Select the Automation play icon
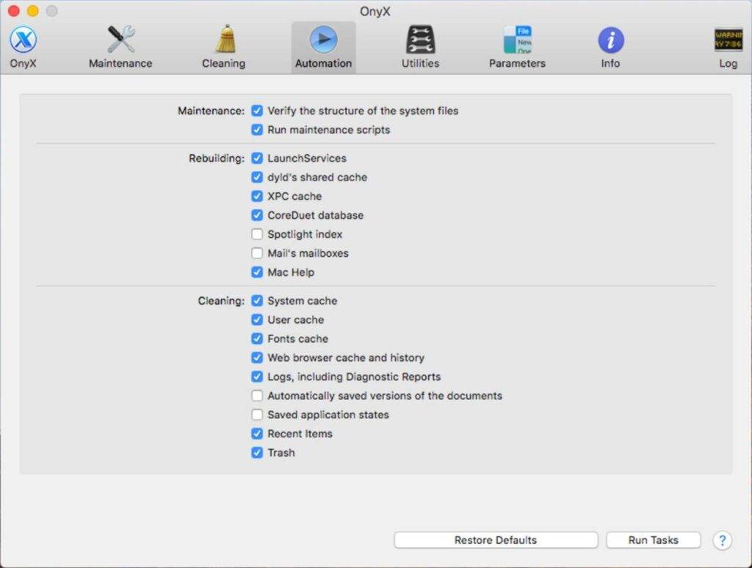 click(x=324, y=40)
